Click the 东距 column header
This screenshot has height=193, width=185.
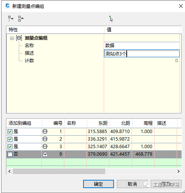[x=98, y=123]
